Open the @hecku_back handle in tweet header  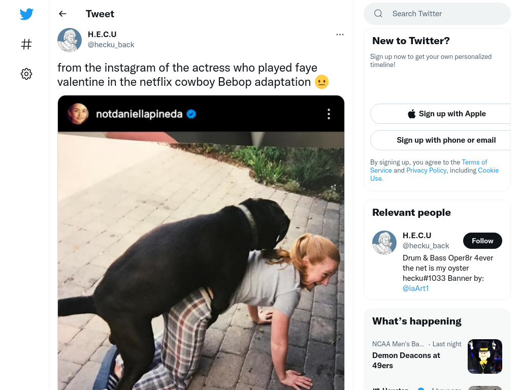111,45
